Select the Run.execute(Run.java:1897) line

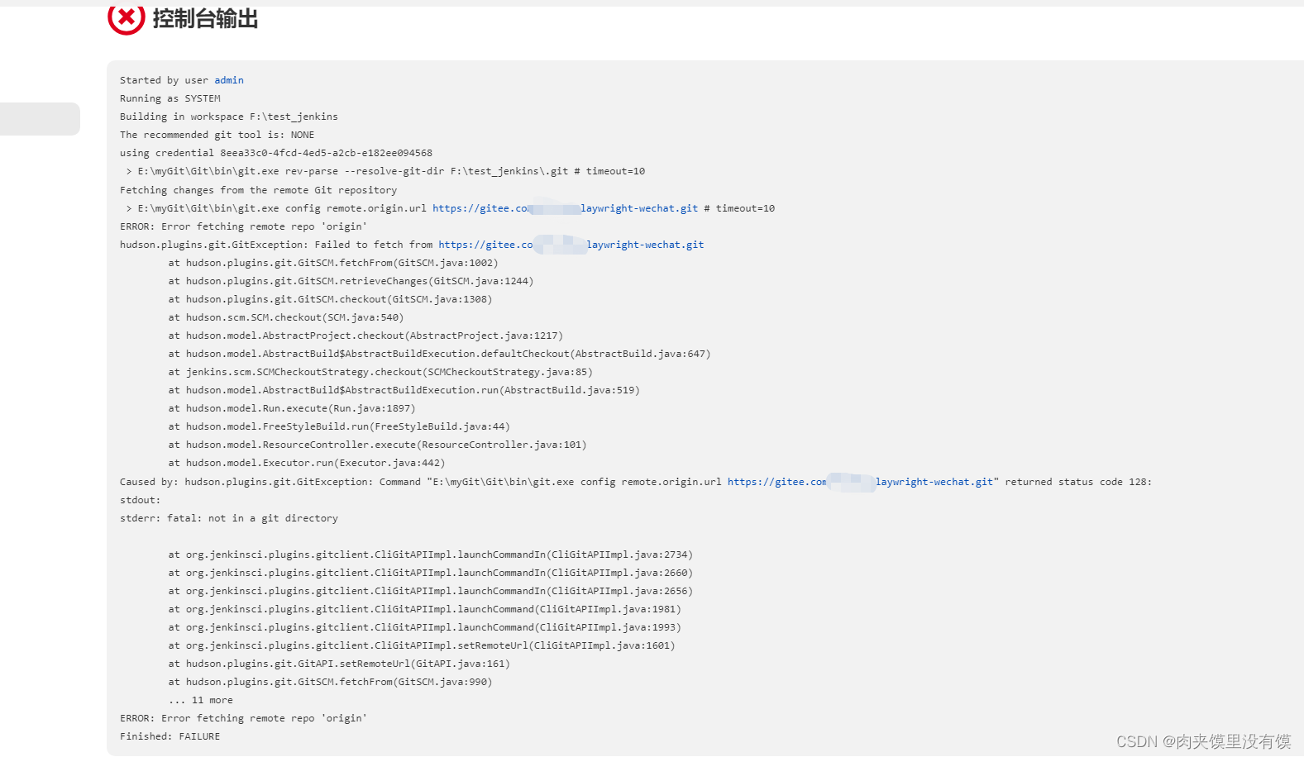click(292, 408)
